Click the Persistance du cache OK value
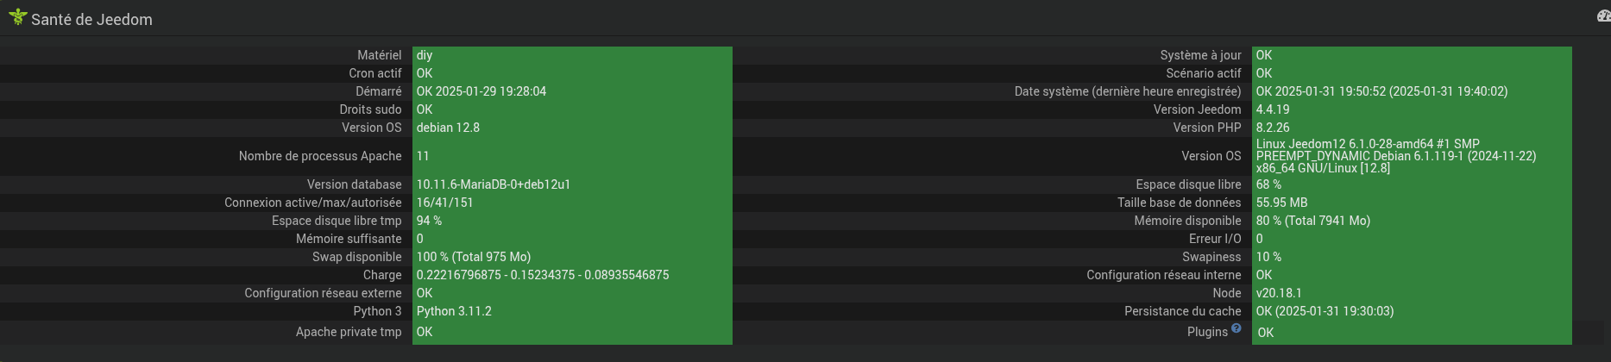 [x=1325, y=311]
